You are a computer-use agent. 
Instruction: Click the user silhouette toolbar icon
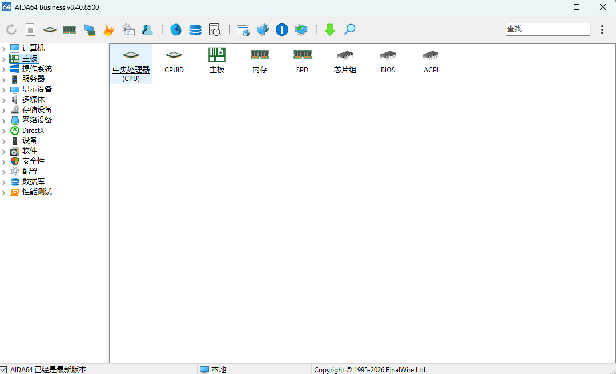[147, 30]
